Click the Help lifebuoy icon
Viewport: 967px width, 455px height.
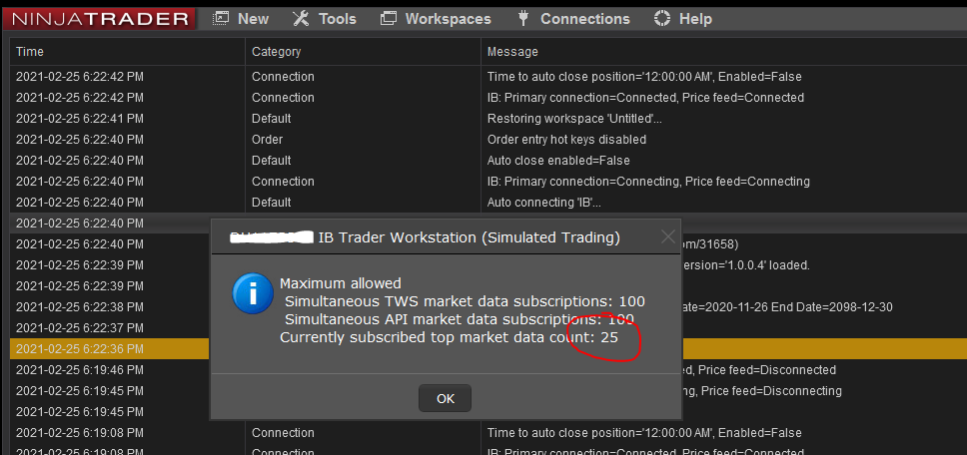tap(661, 18)
